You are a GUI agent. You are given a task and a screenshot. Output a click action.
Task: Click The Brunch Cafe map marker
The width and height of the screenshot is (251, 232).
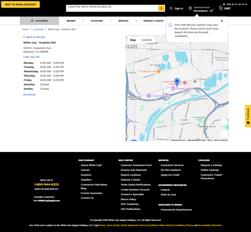click(x=159, y=71)
